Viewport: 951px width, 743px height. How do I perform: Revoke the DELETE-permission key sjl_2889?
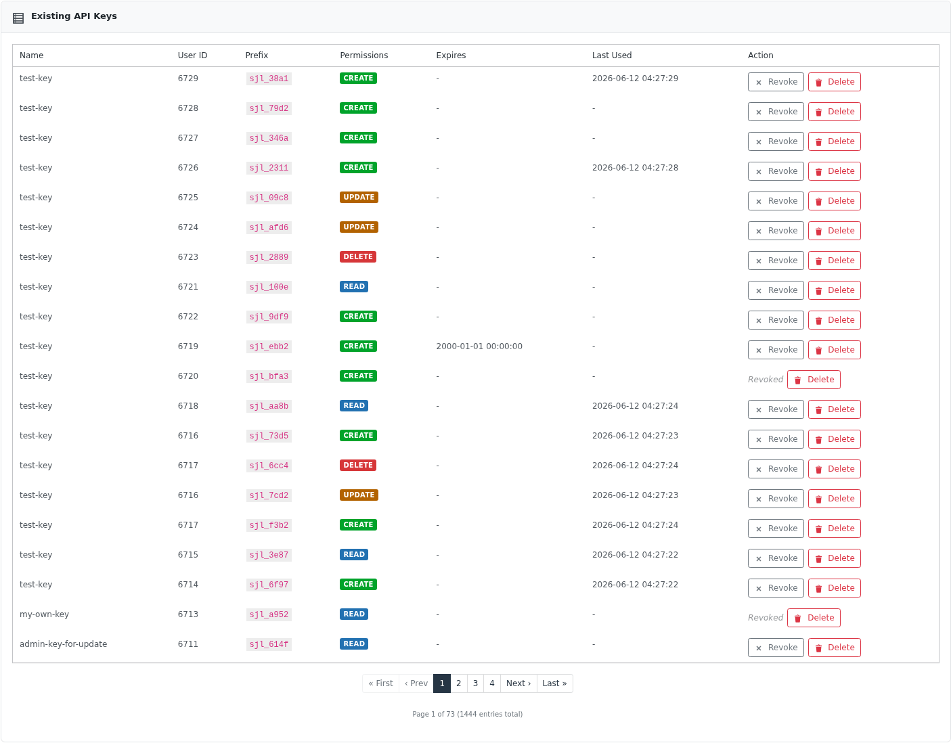[x=776, y=261]
